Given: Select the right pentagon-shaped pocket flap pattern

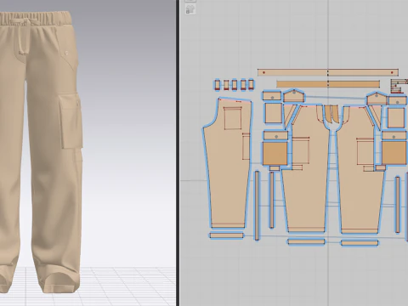Looking at the screenshot, I should [377, 98].
